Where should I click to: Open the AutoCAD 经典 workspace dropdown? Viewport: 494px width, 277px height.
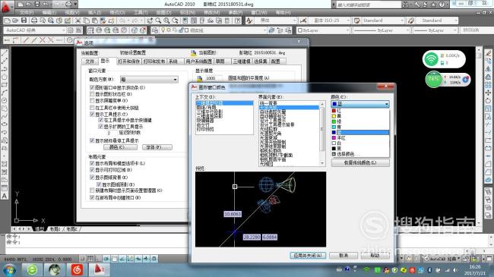point(35,30)
